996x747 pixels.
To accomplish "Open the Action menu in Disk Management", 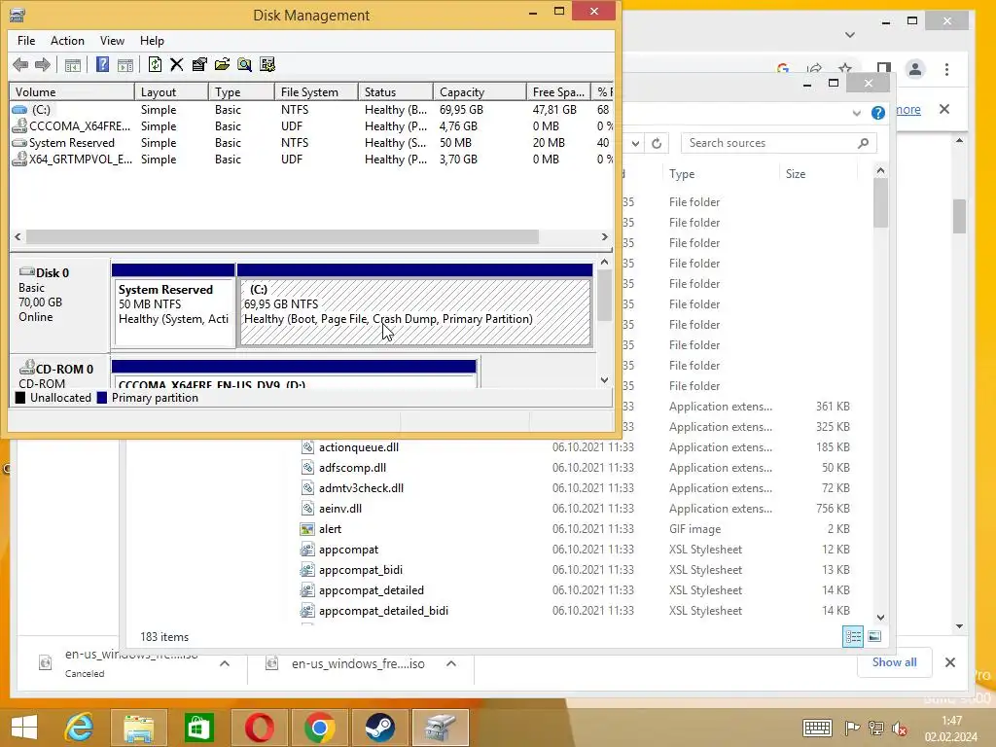I will (67, 41).
